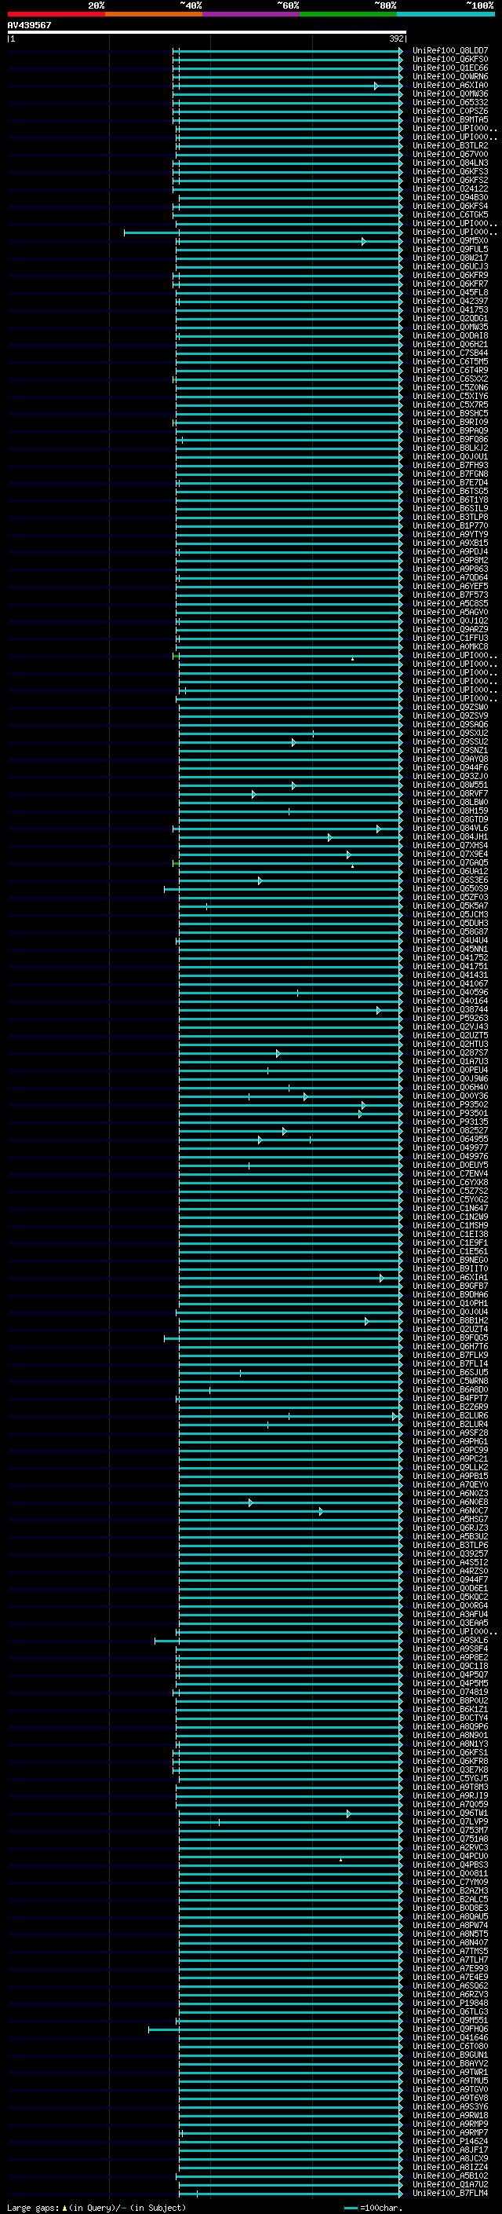
Task: Select hit label UniRef100_Q287S7
Action: tap(450, 1053)
